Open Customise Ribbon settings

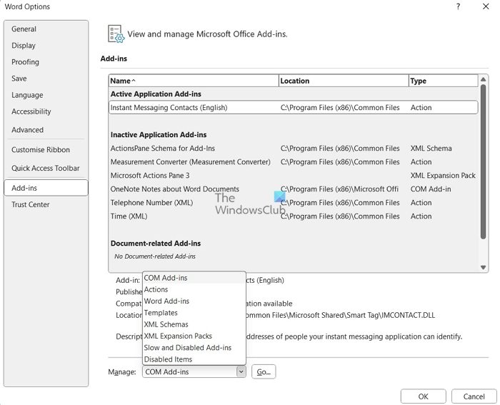pyautogui.click(x=41, y=150)
